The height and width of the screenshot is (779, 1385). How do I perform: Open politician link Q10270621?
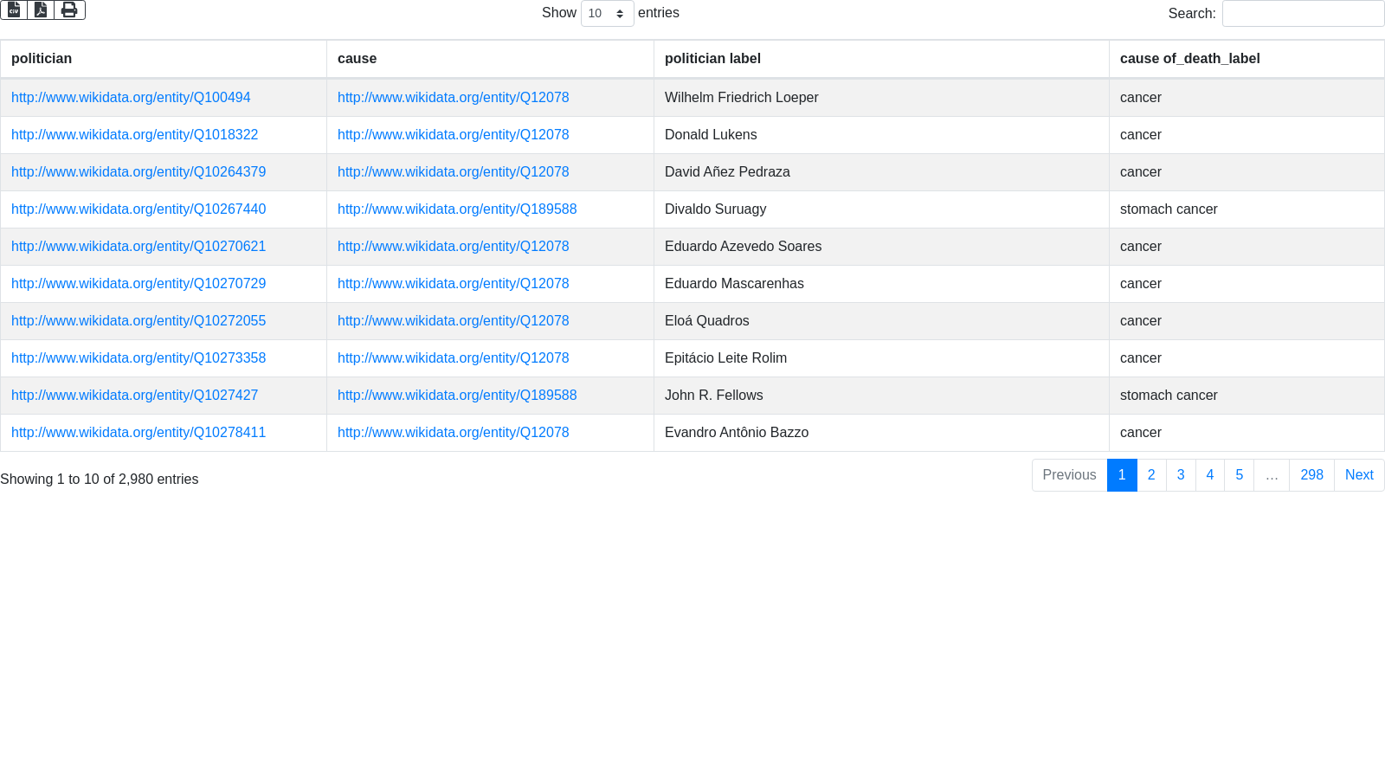(x=138, y=247)
